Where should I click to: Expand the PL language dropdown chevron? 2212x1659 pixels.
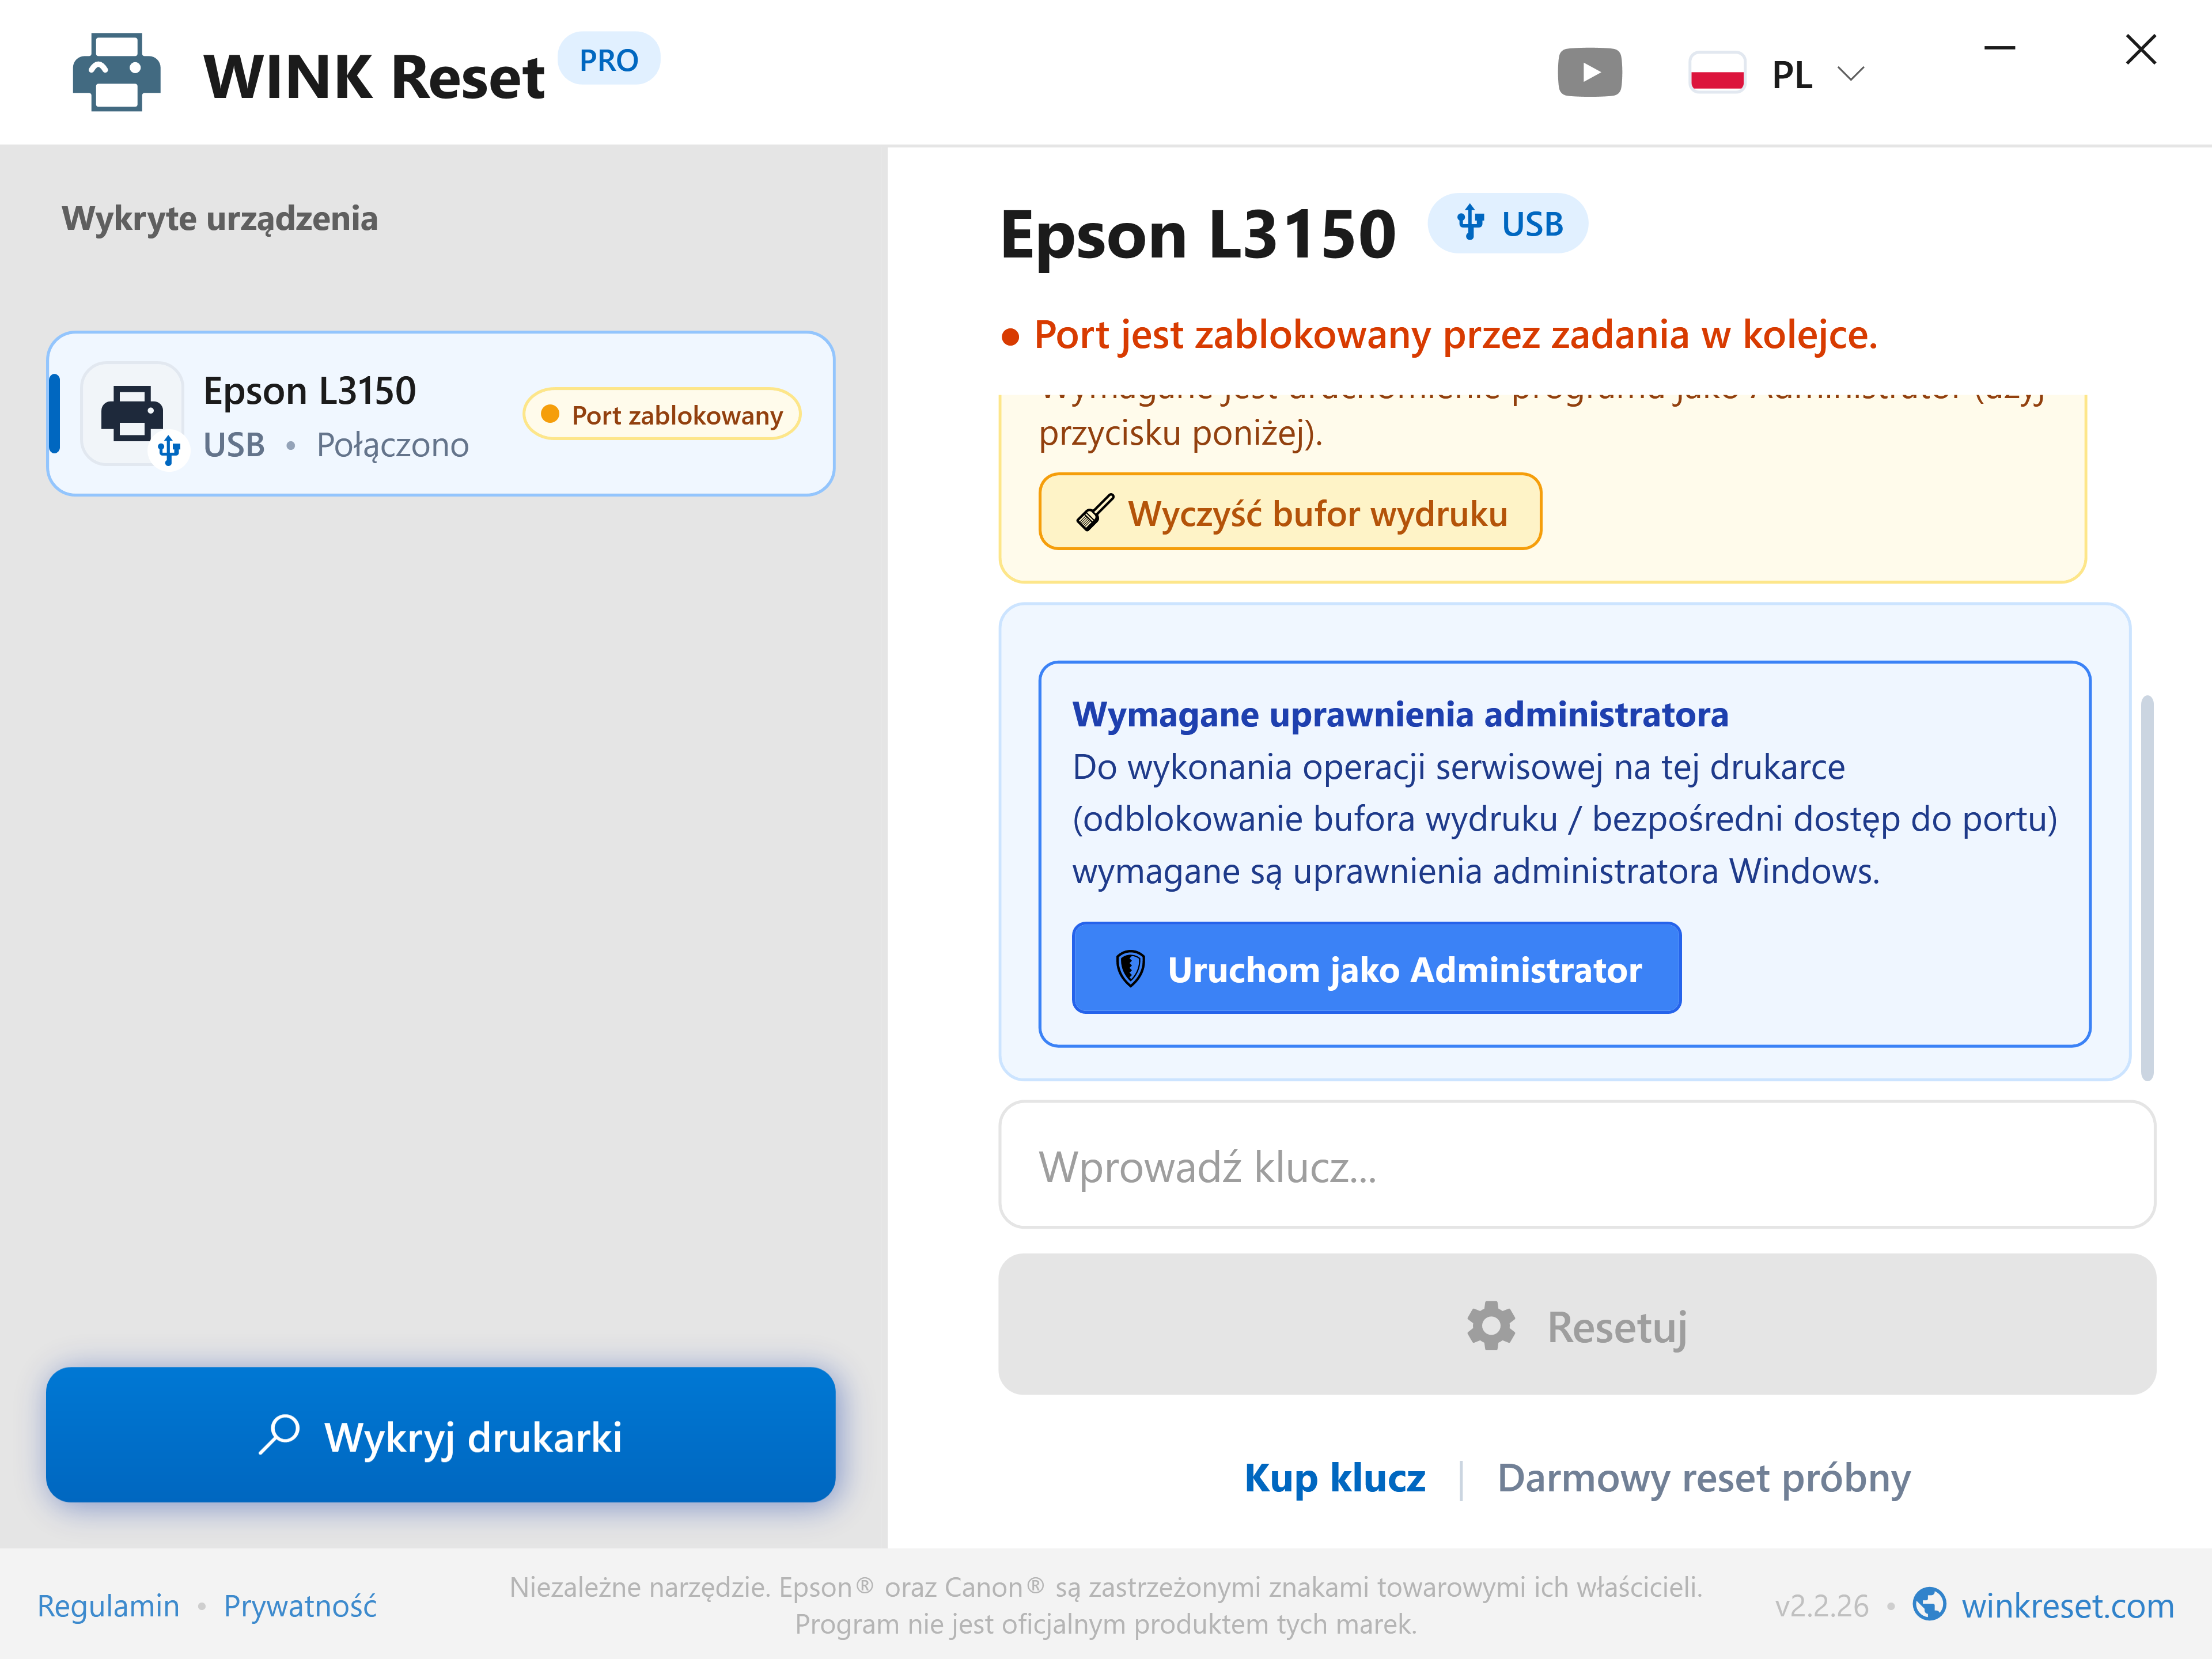tap(1851, 74)
